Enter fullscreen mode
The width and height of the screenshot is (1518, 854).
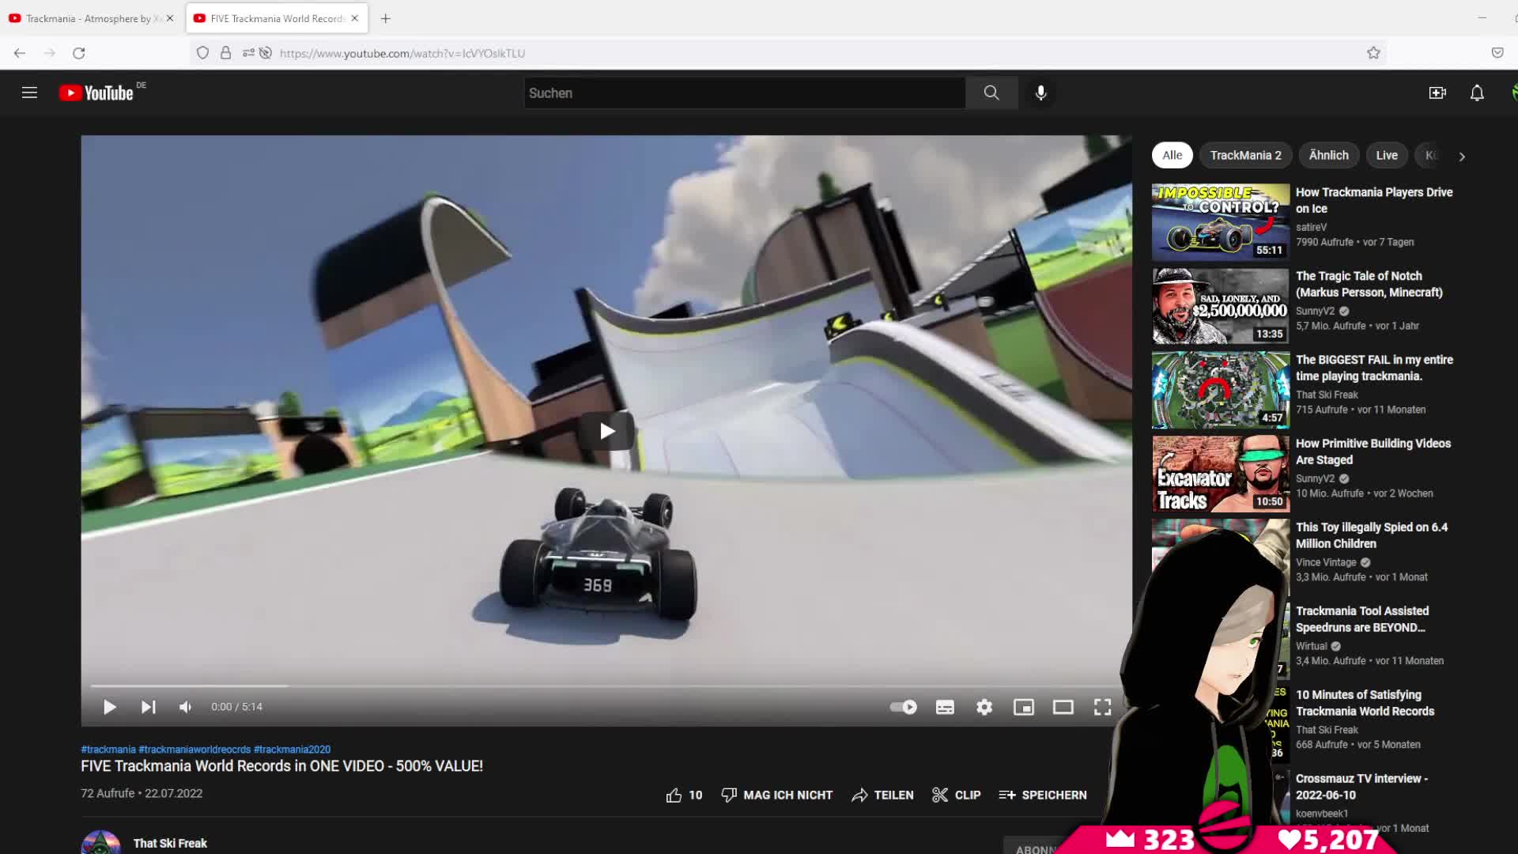pyautogui.click(x=1103, y=707)
